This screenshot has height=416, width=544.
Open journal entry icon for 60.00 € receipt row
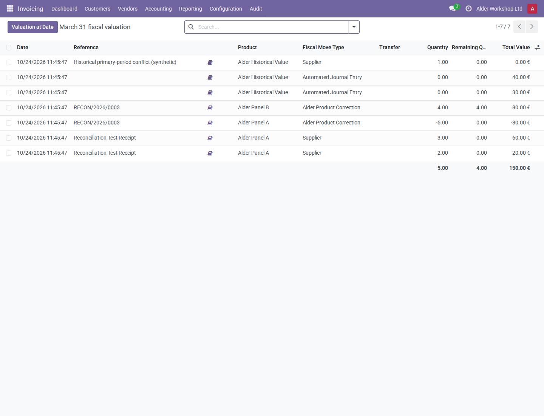[x=210, y=138]
